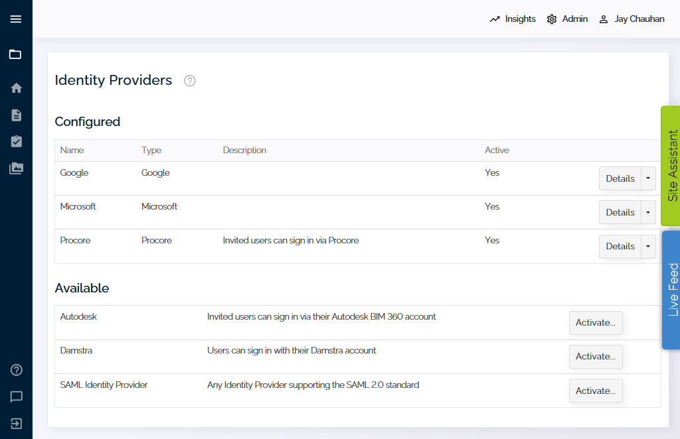
Task: Activate the Damstra provider
Action: coord(596,356)
